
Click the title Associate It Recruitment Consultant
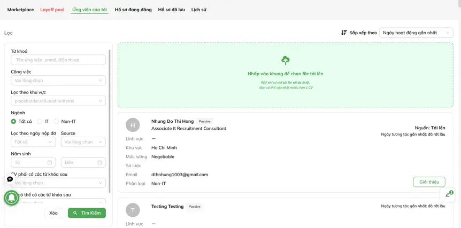pos(189,129)
